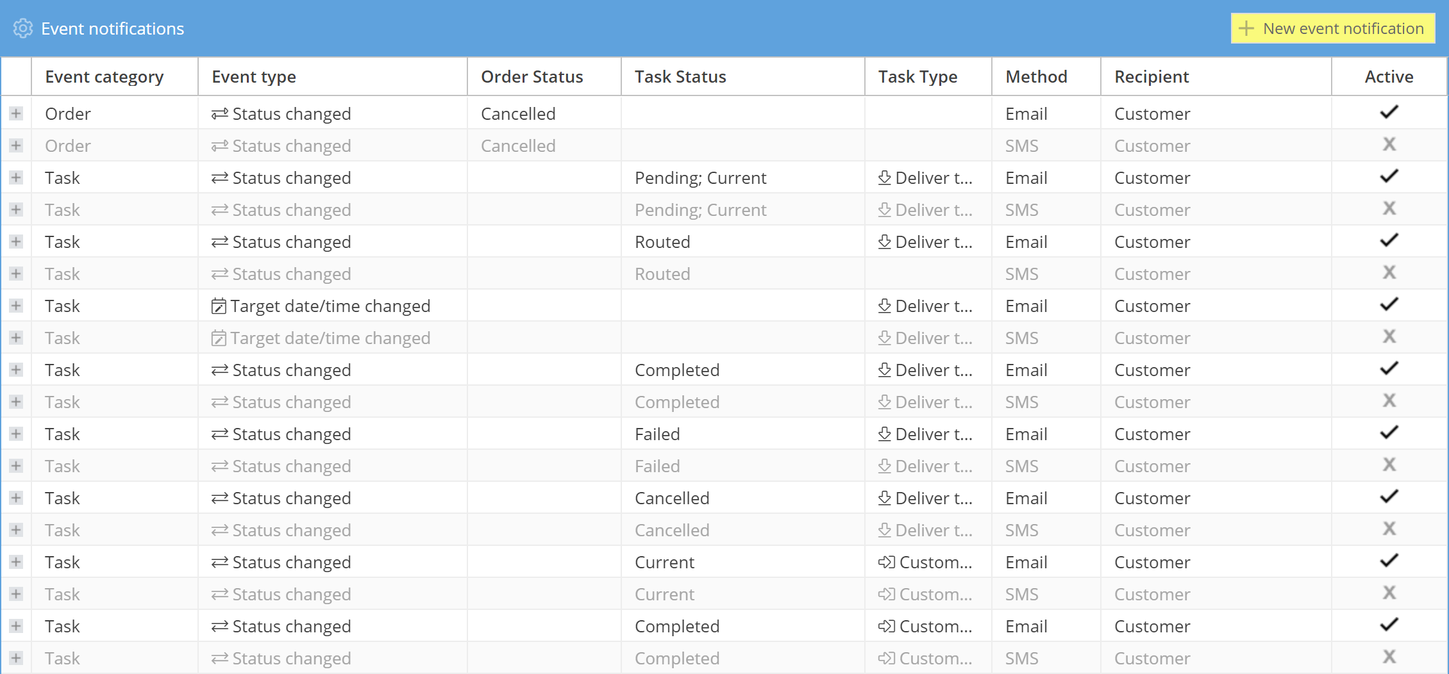Toggle active checkmark for Order Cancelled Email row
This screenshot has width=1449, height=674.
1389,113
